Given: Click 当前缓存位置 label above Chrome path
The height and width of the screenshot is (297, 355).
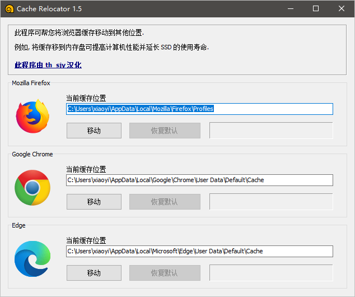Looking at the screenshot, I should pyautogui.click(x=86, y=169).
